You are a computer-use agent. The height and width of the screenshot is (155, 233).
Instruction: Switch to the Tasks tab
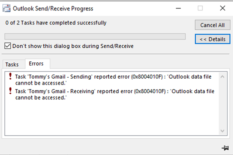click(x=12, y=64)
